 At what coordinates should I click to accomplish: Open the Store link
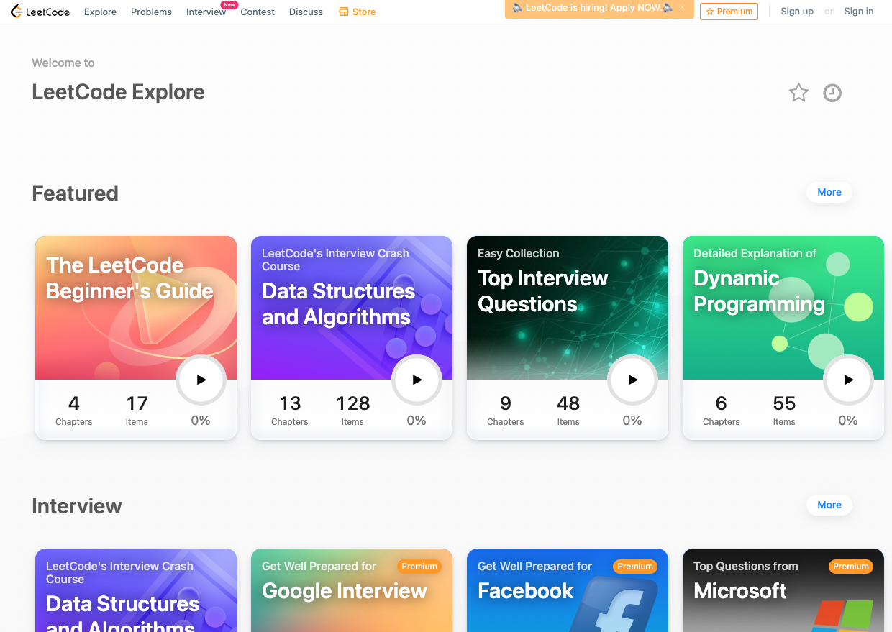(x=358, y=12)
